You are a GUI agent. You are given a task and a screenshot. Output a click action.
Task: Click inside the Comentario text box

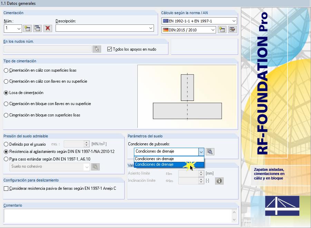coord(118,216)
